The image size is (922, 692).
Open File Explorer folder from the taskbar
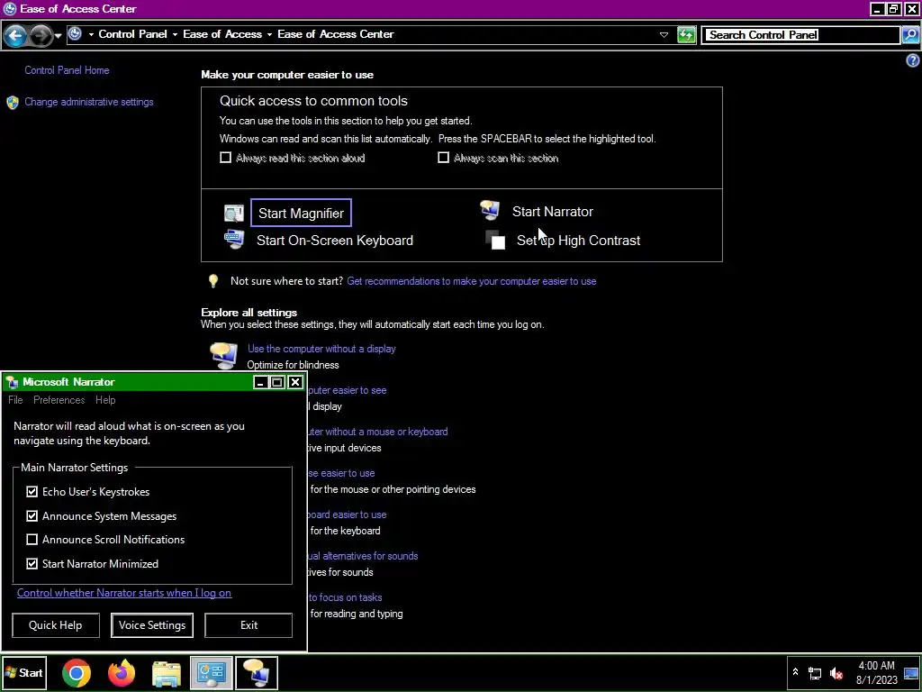pyautogui.click(x=167, y=673)
